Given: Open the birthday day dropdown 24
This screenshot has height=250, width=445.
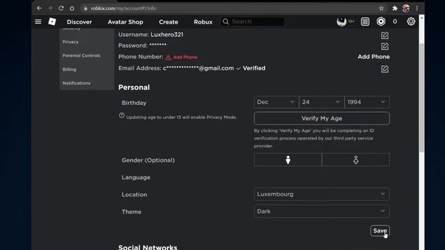Looking at the screenshot, I should 321,102.
